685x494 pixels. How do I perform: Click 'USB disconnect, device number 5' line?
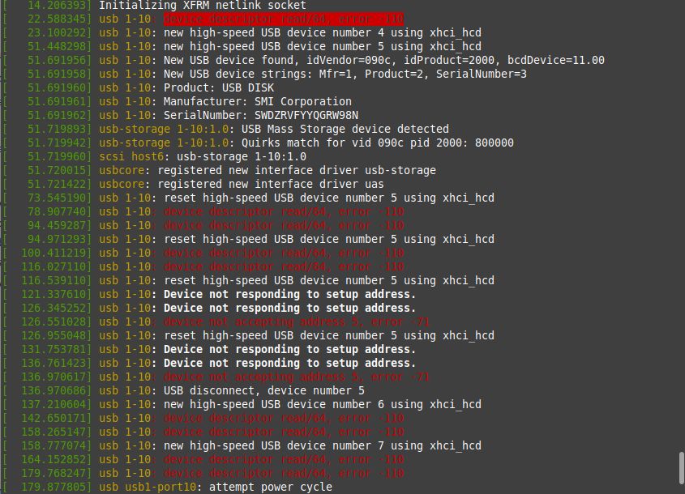184,390
